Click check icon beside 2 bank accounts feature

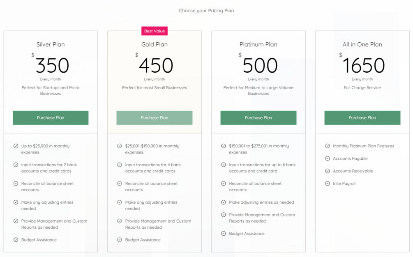pyautogui.click(x=16, y=165)
